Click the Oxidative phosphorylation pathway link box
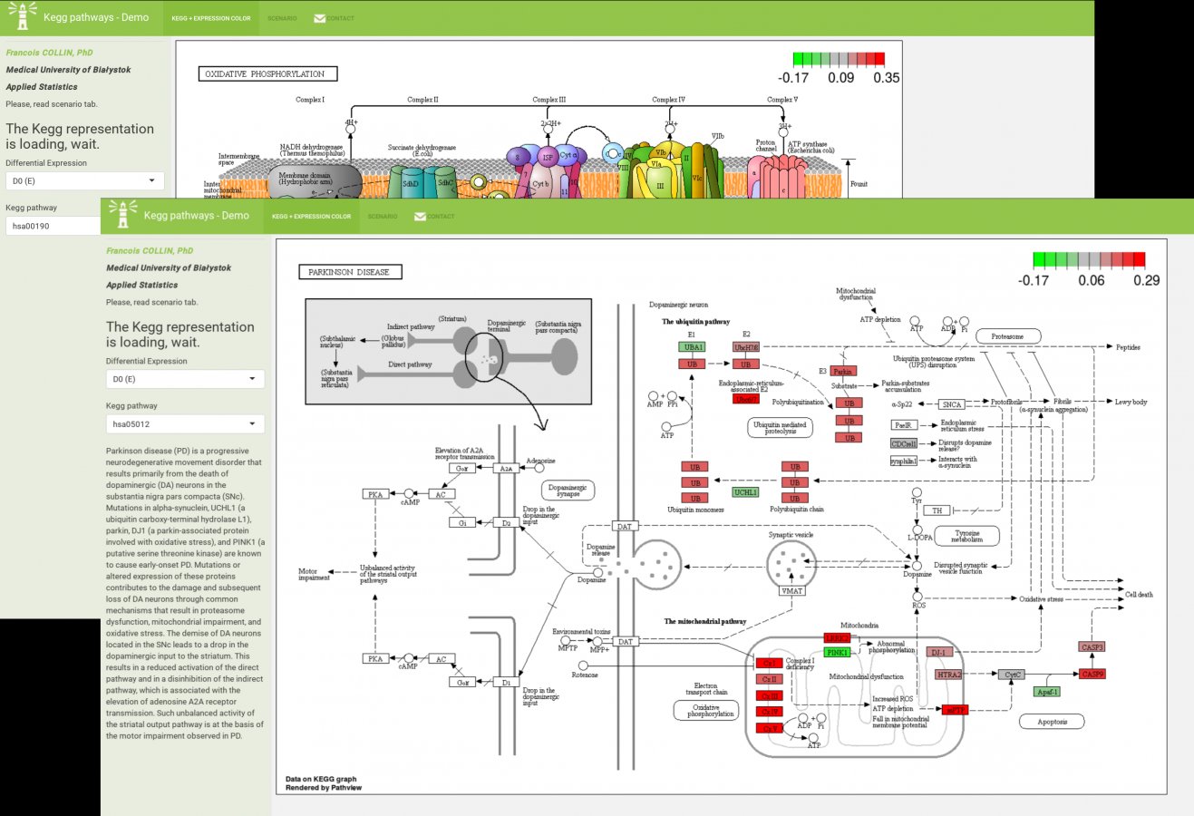Screen dimensions: 1194x816 (x=705, y=711)
